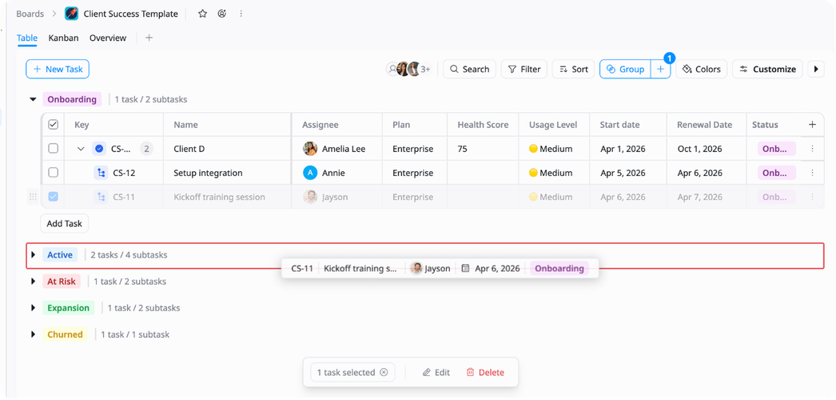Click the Oct 1, 2026 renewal date
Image resolution: width=836 pixels, height=400 pixels.
pyautogui.click(x=700, y=149)
